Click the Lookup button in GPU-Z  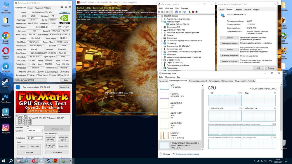65,12
